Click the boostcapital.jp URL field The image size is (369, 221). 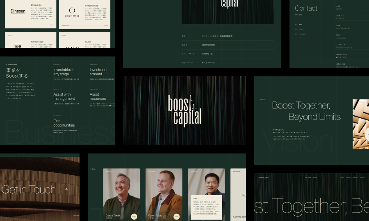click(352, 38)
